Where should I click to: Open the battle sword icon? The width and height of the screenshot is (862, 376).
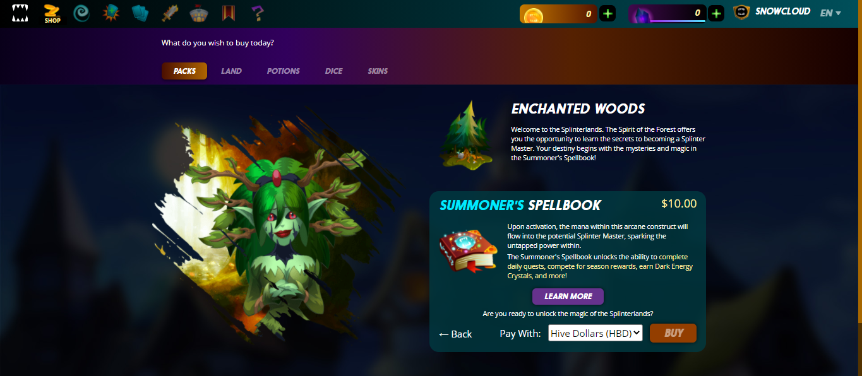(170, 13)
